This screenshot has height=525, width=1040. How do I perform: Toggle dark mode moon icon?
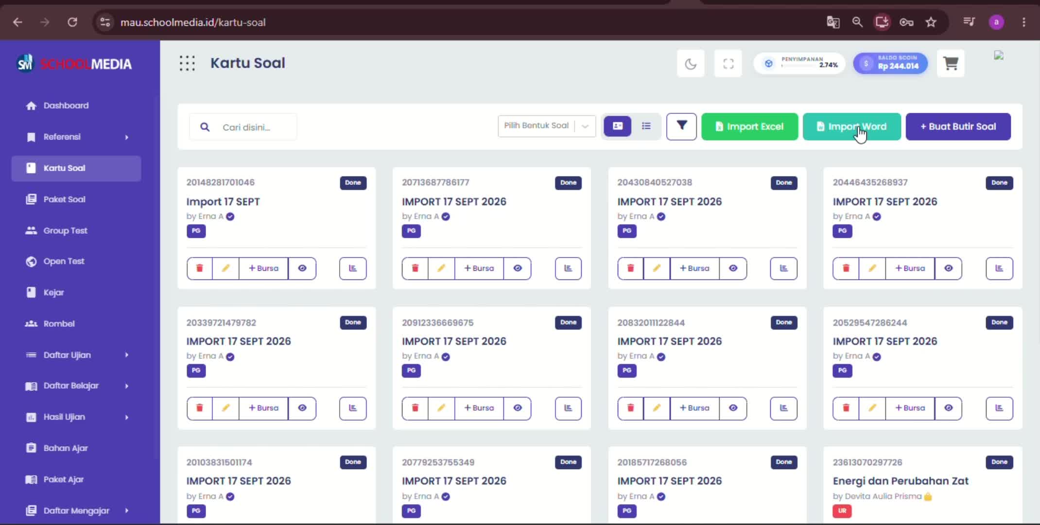tap(691, 64)
